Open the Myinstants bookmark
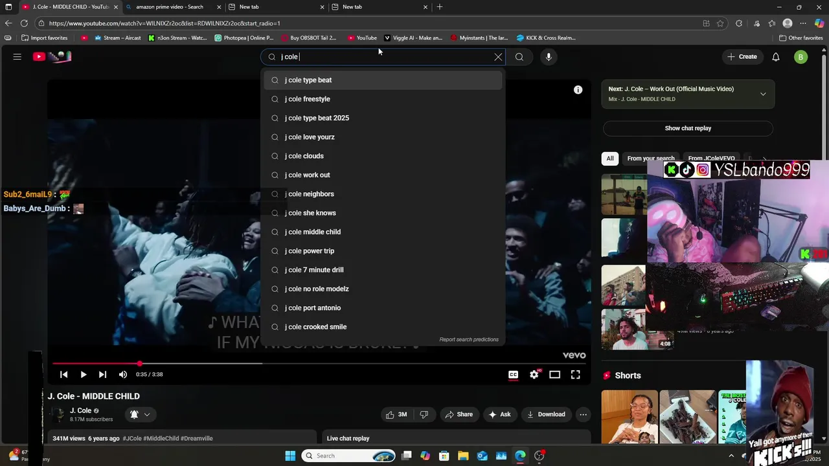The height and width of the screenshot is (466, 829). click(x=479, y=38)
